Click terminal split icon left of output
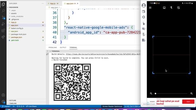Image resolution: width=196 pixels, height=110 pixels. [x=47, y=54]
